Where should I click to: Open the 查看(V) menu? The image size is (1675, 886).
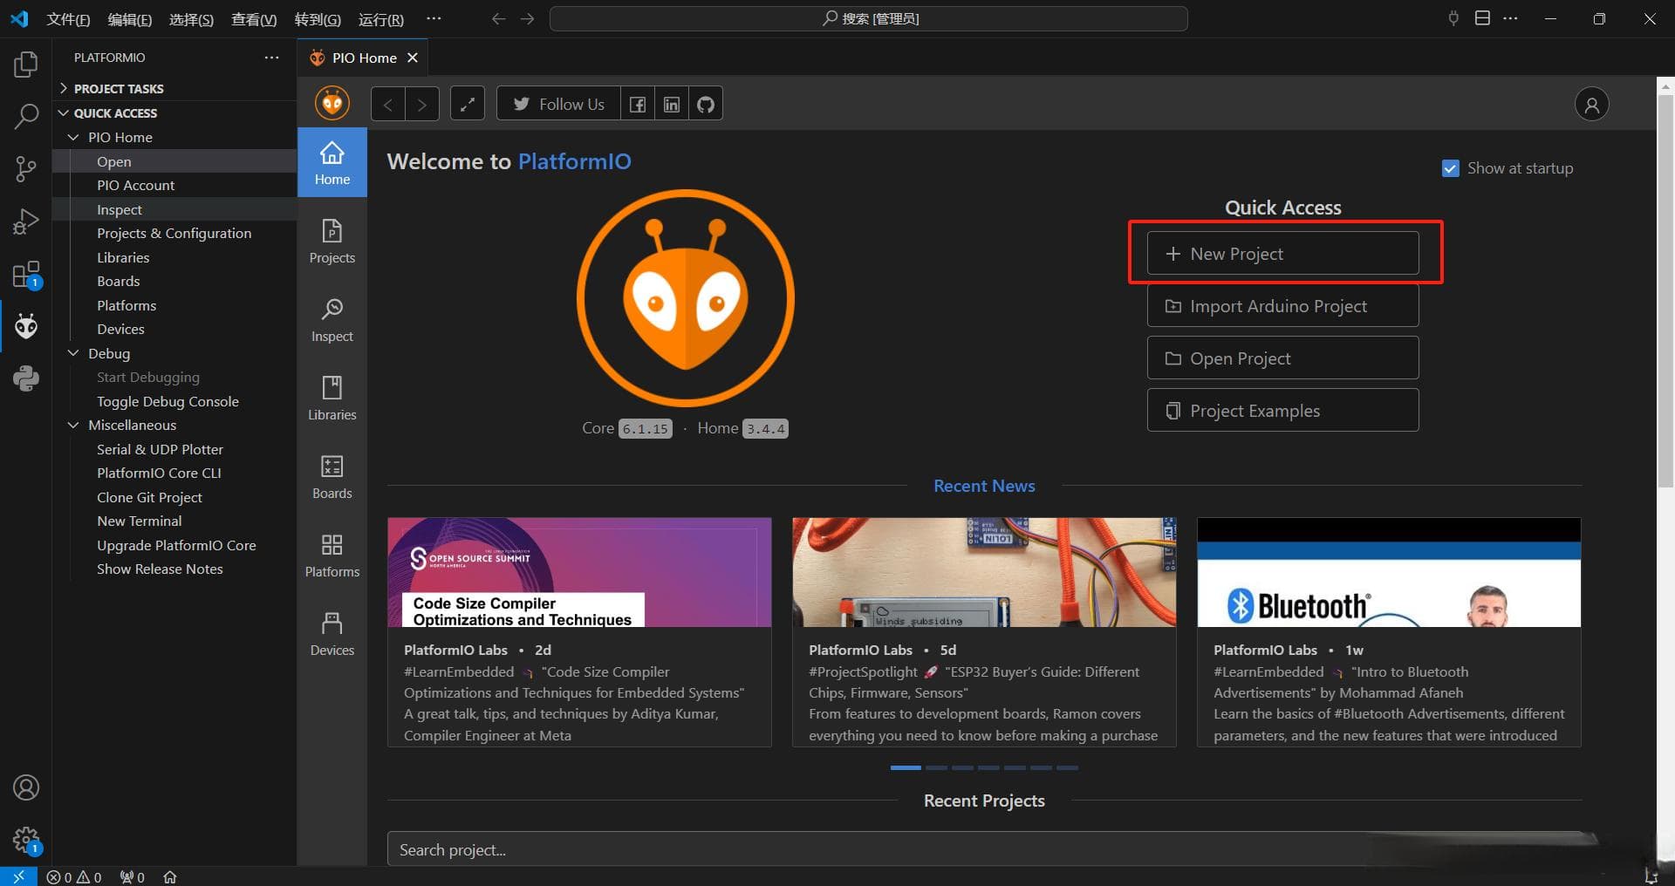254,19
